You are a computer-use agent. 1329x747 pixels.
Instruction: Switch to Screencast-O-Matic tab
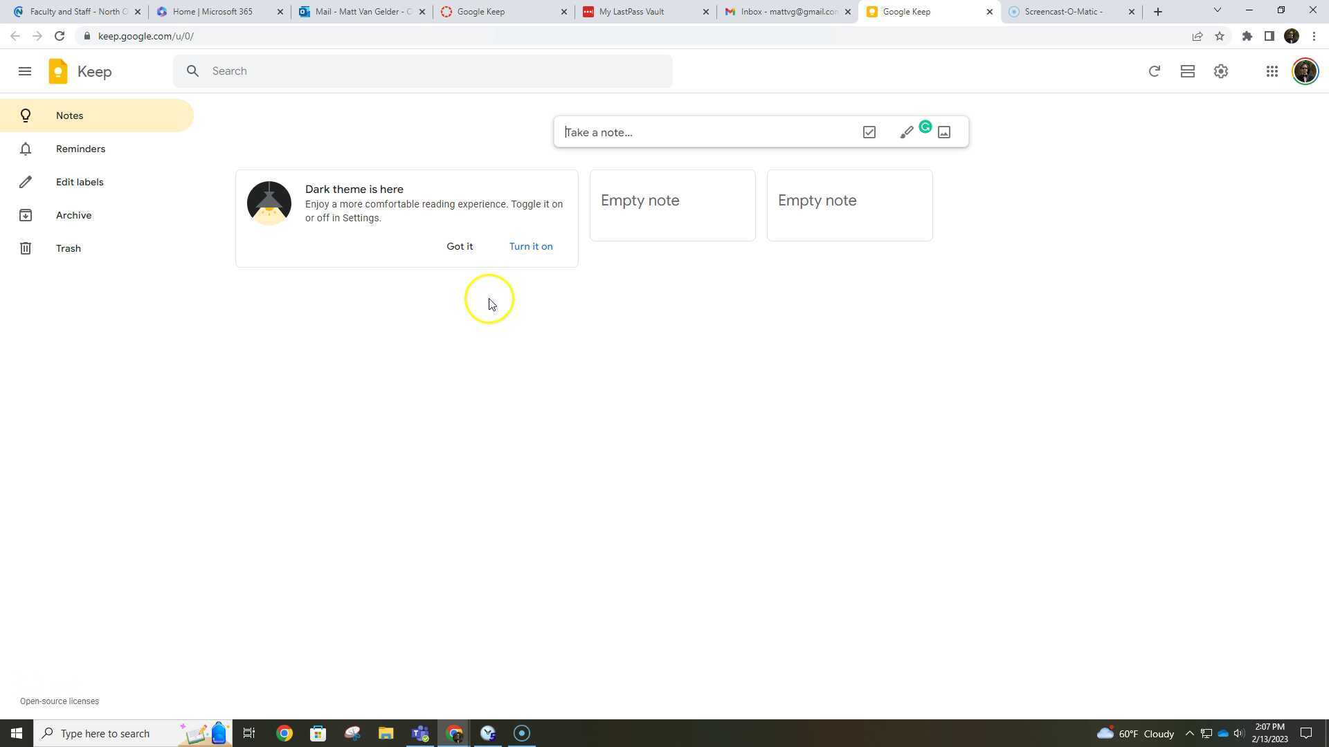(1072, 12)
